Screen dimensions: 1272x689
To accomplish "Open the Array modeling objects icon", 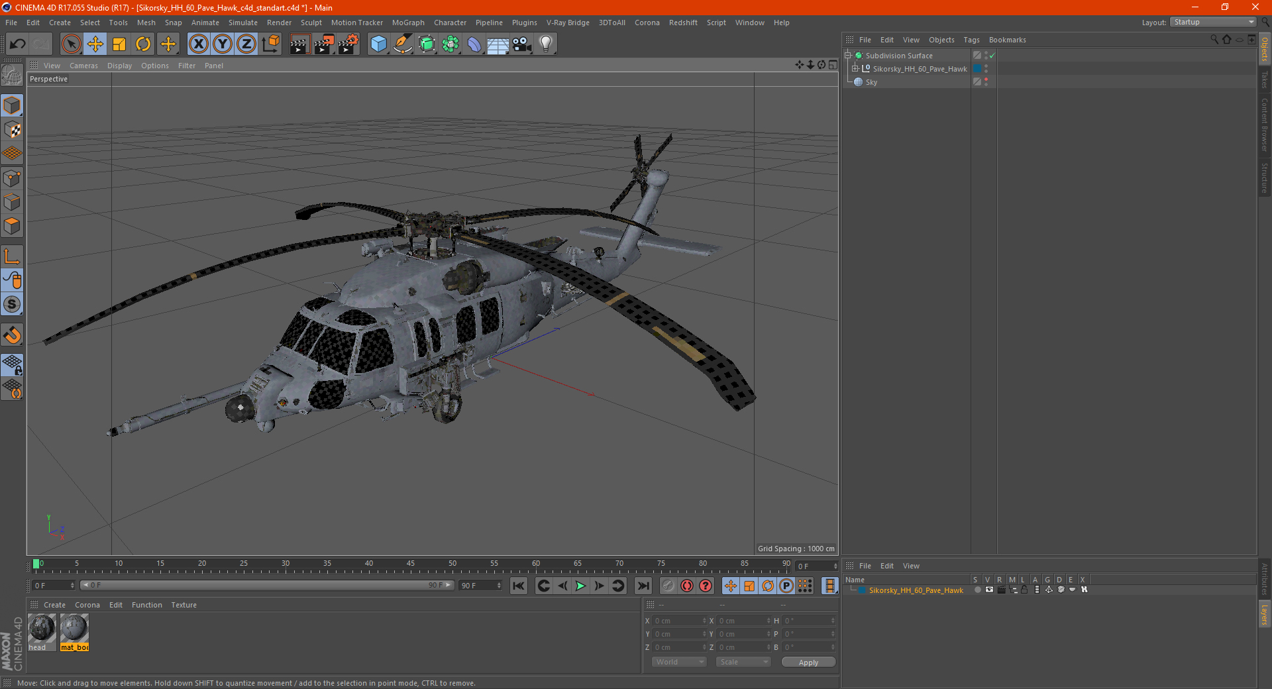I will pyautogui.click(x=450, y=44).
